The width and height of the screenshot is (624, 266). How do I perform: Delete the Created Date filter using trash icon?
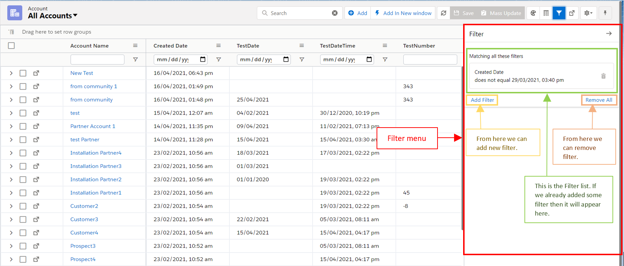pos(603,76)
